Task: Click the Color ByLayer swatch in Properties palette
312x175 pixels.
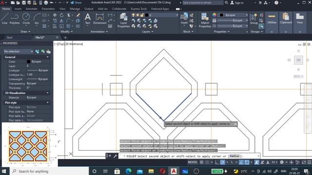Action: point(29,62)
